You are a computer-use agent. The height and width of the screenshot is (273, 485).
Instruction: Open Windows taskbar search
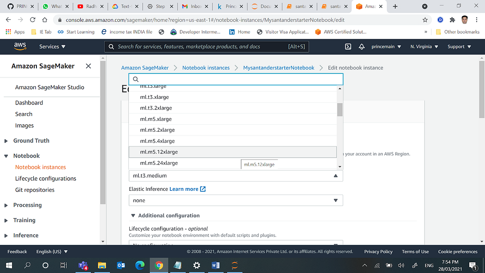click(27, 265)
